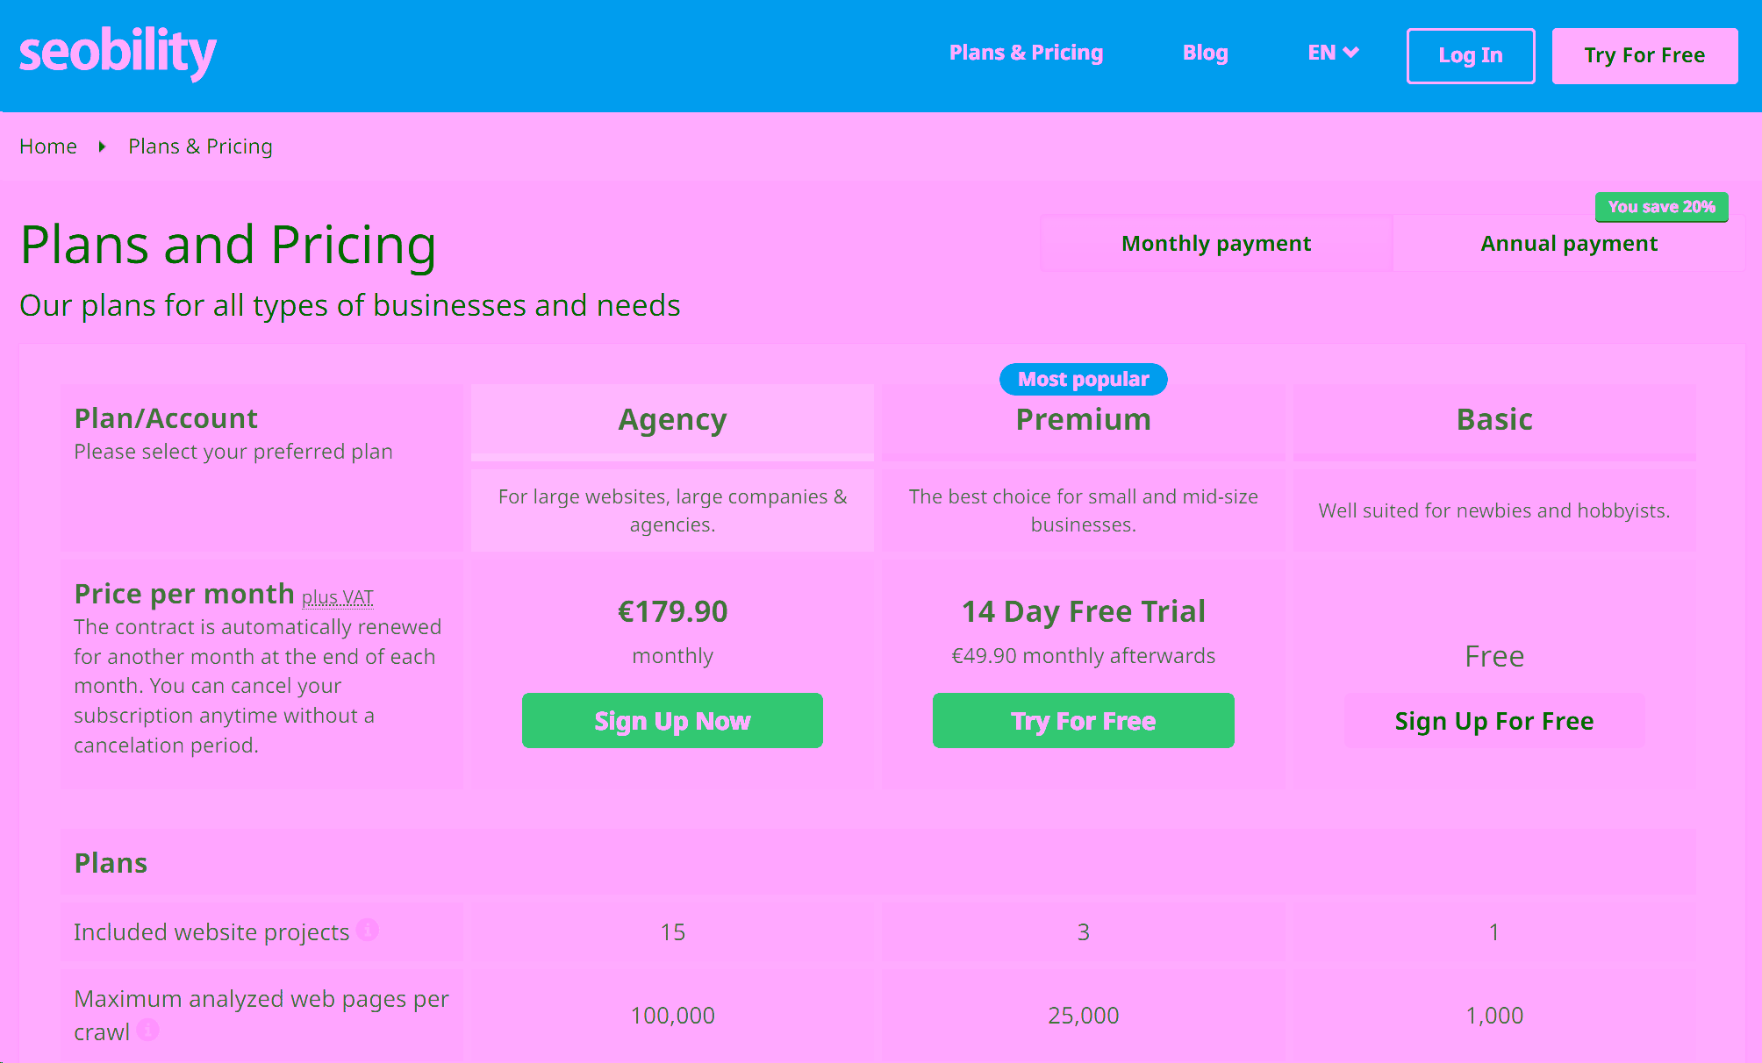Open Plans & Pricing from the top navigation
The image size is (1762, 1063).
point(1025,53)
